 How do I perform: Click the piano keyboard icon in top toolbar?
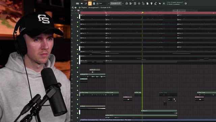tap(77, 3)
